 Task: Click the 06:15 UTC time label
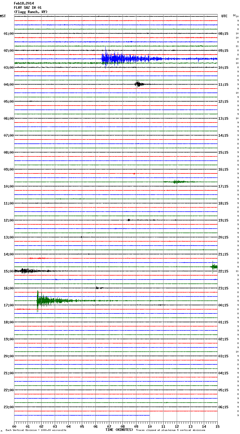click(223, 407)
